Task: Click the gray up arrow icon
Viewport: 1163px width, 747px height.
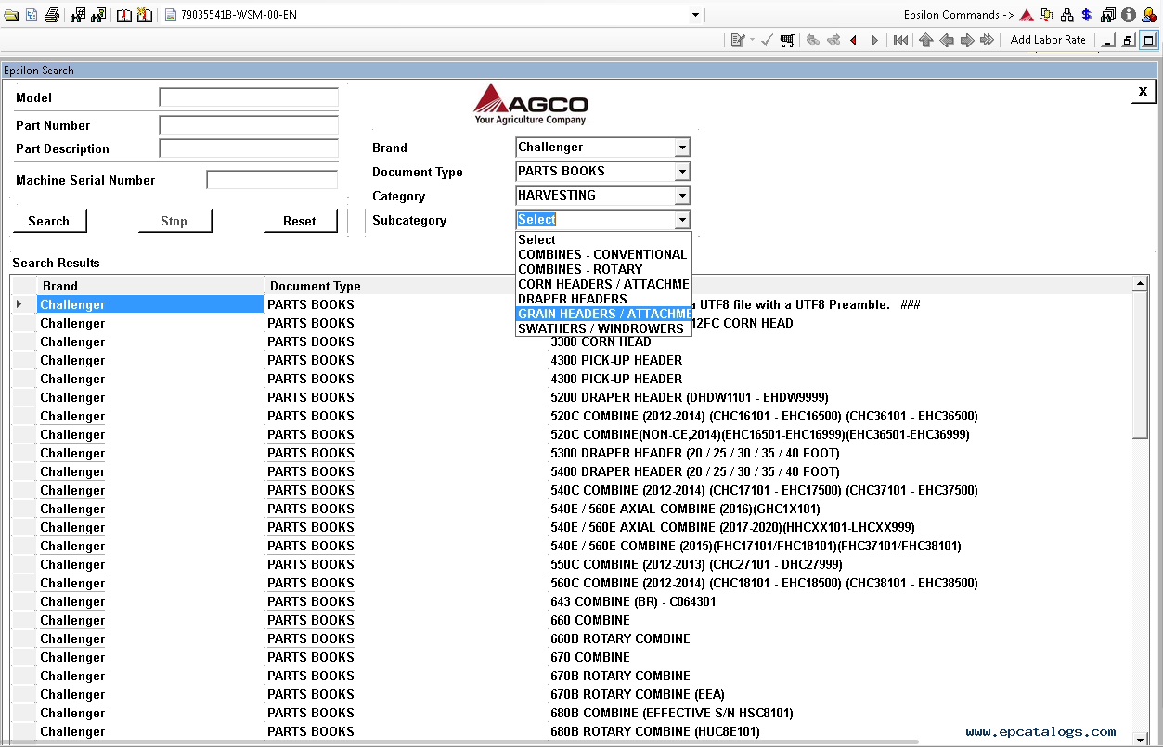Action: click(x=926, y=40)
